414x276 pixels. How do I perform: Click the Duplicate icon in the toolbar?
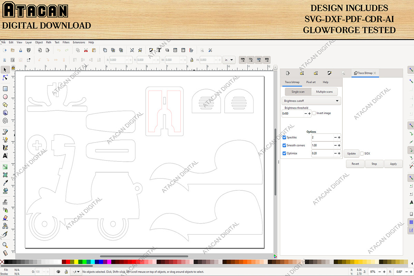pos(105,50)
